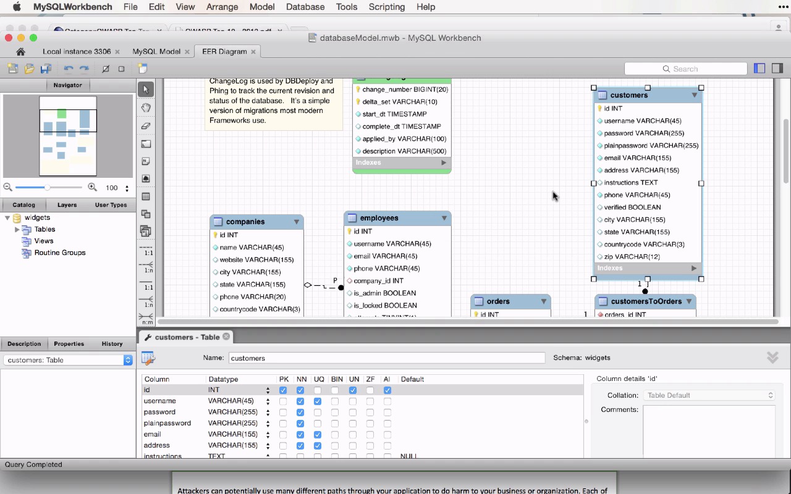Select the eraser tool

[146, 125]
